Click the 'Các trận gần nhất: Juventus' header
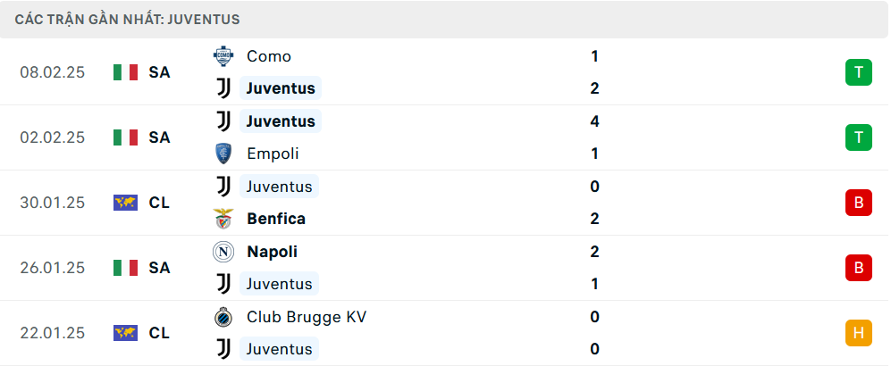Screen dimensions: 891x366 [x=127, y=20]
